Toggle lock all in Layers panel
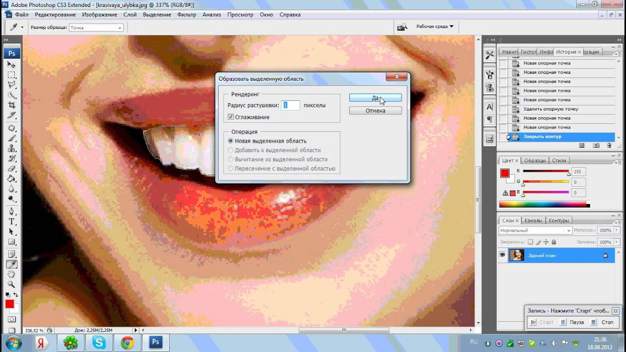The height and width of the screenshot is (352, 626). pyautogui.click(x=554, y=242)
